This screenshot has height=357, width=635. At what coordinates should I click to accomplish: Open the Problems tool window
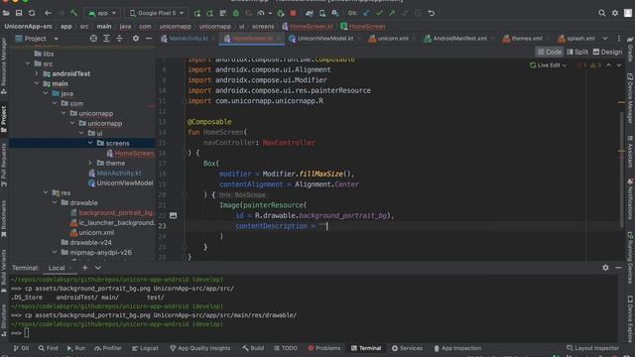(324, 348)
